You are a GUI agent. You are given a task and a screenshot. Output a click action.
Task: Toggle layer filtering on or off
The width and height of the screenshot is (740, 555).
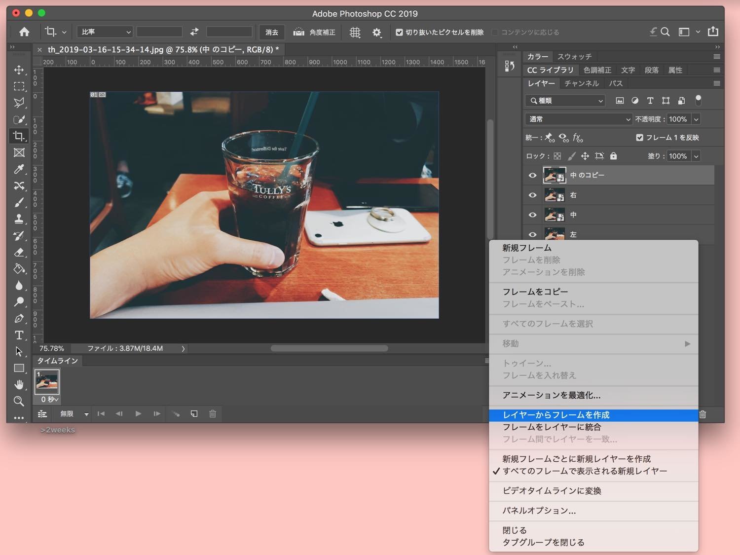698,100
